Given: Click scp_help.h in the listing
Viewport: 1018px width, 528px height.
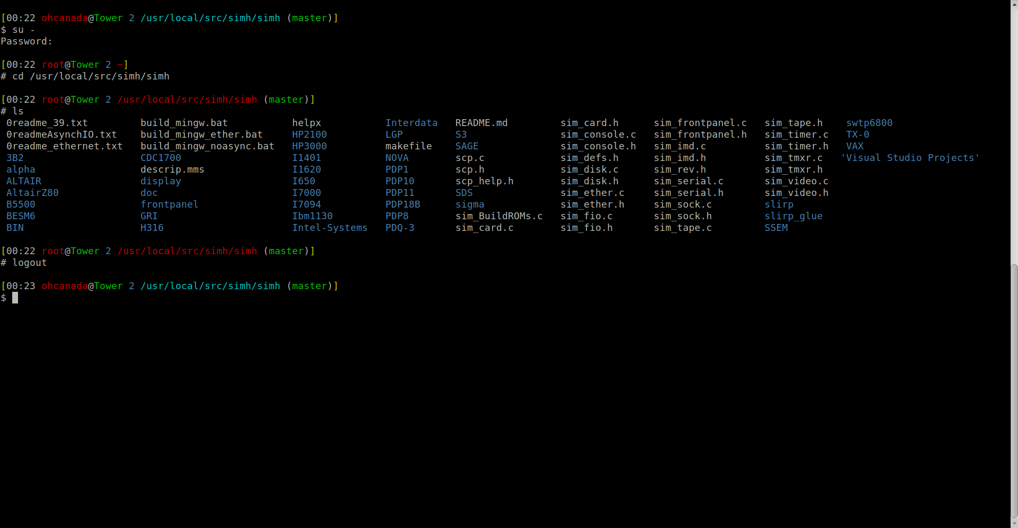Looking at the screenshot, I should pos(485,181).
